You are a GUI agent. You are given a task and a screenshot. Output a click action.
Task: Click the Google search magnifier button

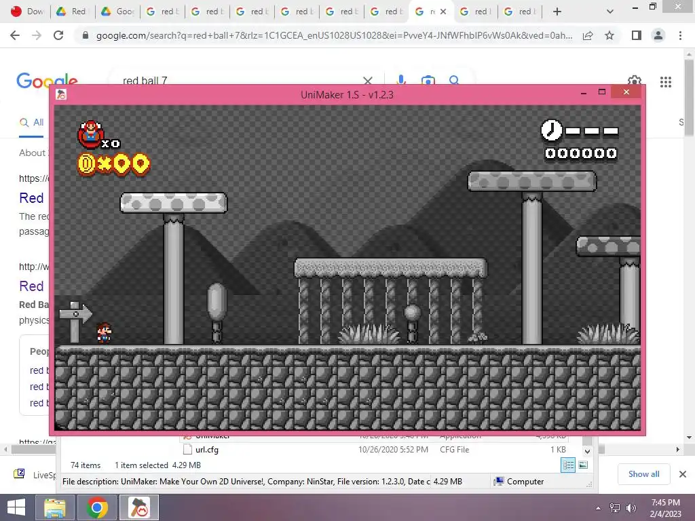(454, 80)
